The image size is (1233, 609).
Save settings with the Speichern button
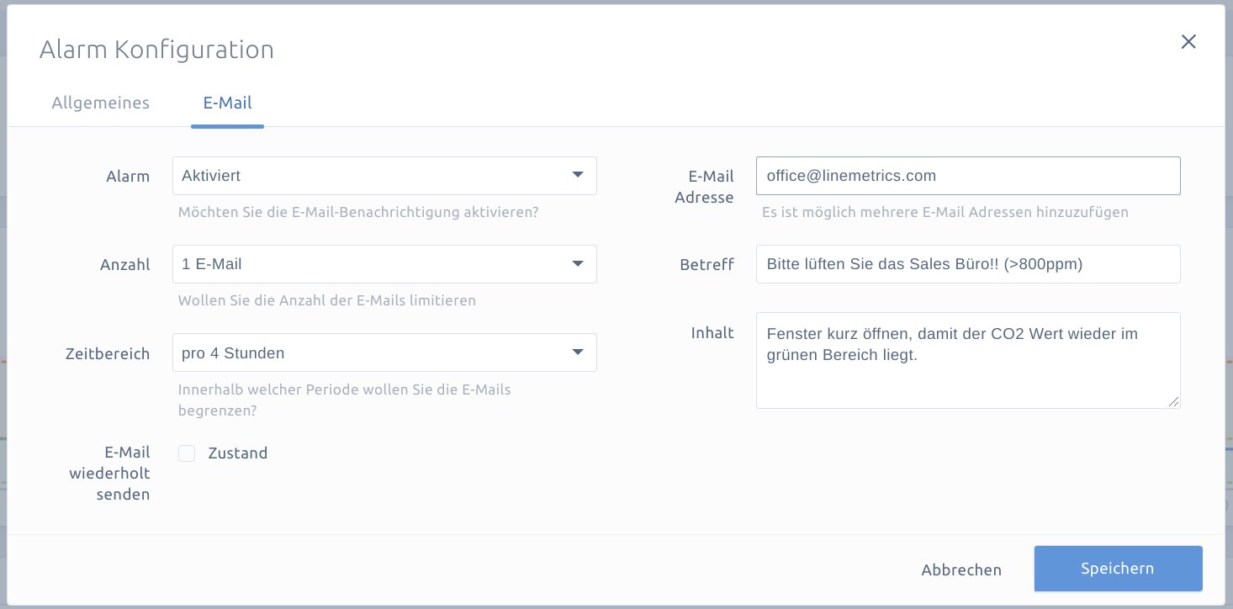tap(1118, 569)
